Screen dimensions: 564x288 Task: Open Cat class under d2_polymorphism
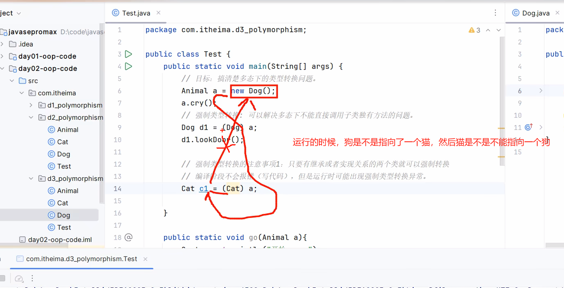pyautogui.click(x=58, y=142)
